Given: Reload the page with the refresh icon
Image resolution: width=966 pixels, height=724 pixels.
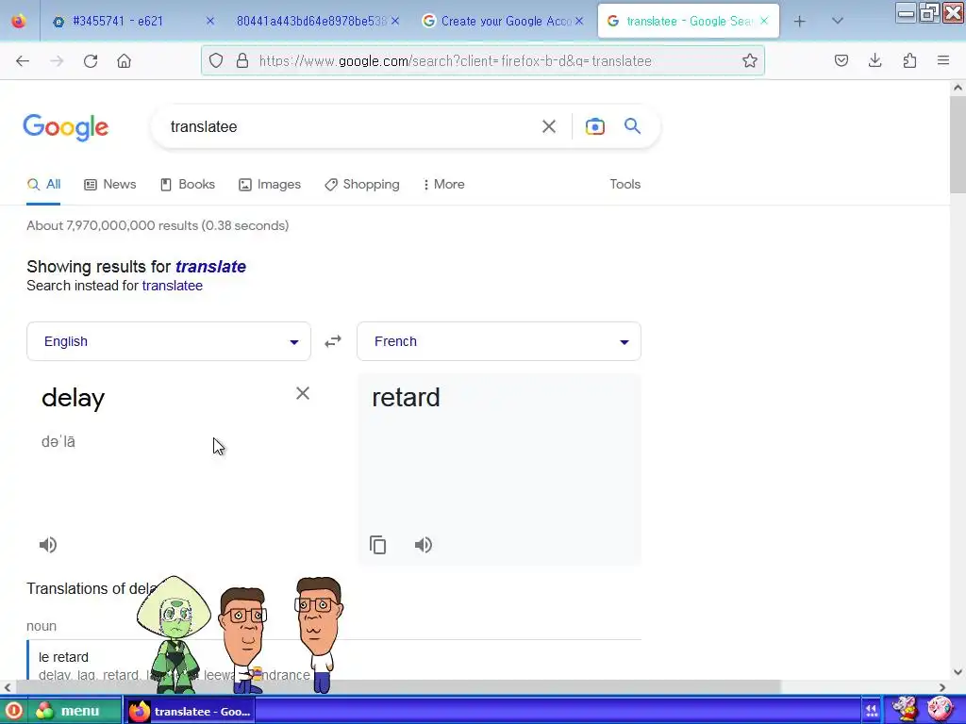Looking at the screenshot, I should (91, 61).
